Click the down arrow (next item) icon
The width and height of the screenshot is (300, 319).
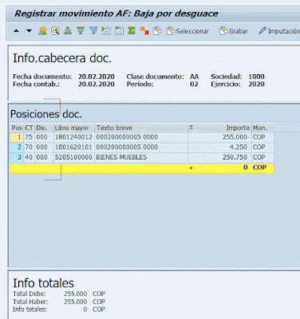pos(29,31)
